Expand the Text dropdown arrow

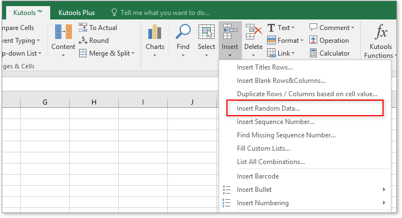pos(293,28)
